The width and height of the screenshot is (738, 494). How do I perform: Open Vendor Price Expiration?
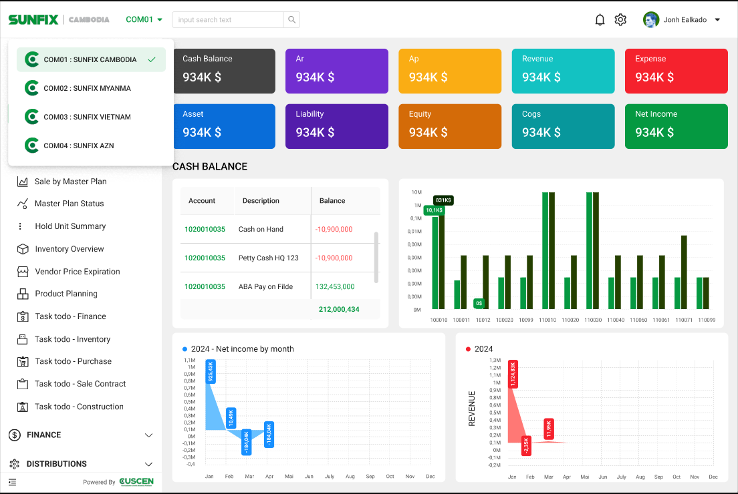pyautogui.click(x=77, y=272)
